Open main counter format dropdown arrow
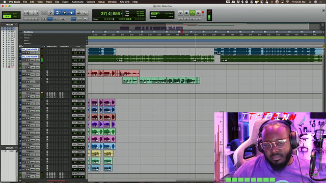This screenshot has width=326, height=183. coord(121,13)
